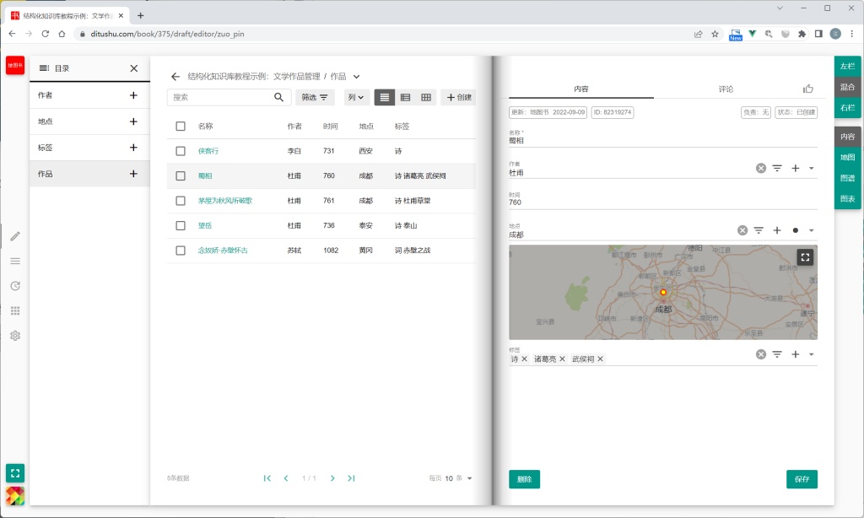Image resolution: width=864 pixels, height=518 pixels.
Task: Check the 念奴娇·赤壁怀古 row checkbox
Action: [181, 251]
